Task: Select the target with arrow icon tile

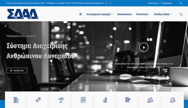Action: [128, 100]
